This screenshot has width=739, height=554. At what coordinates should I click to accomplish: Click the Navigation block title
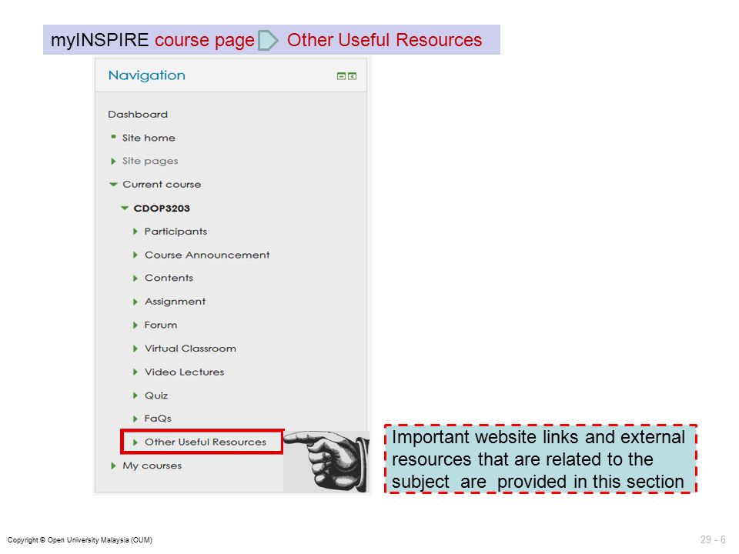(146, 75)
